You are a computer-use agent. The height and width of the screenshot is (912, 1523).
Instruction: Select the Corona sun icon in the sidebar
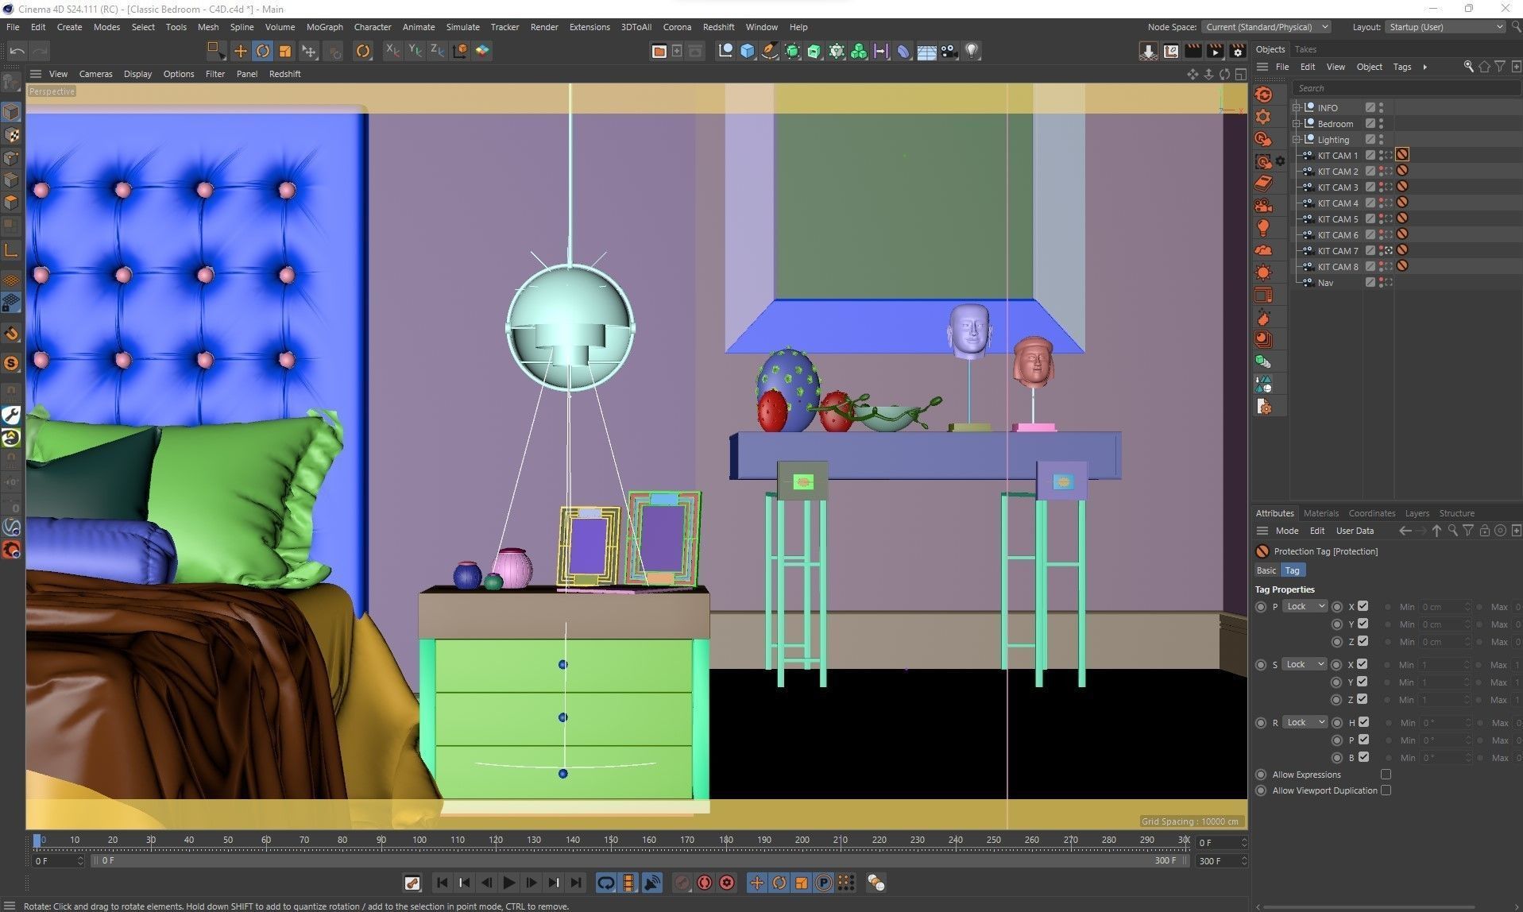pos(1263,272)
